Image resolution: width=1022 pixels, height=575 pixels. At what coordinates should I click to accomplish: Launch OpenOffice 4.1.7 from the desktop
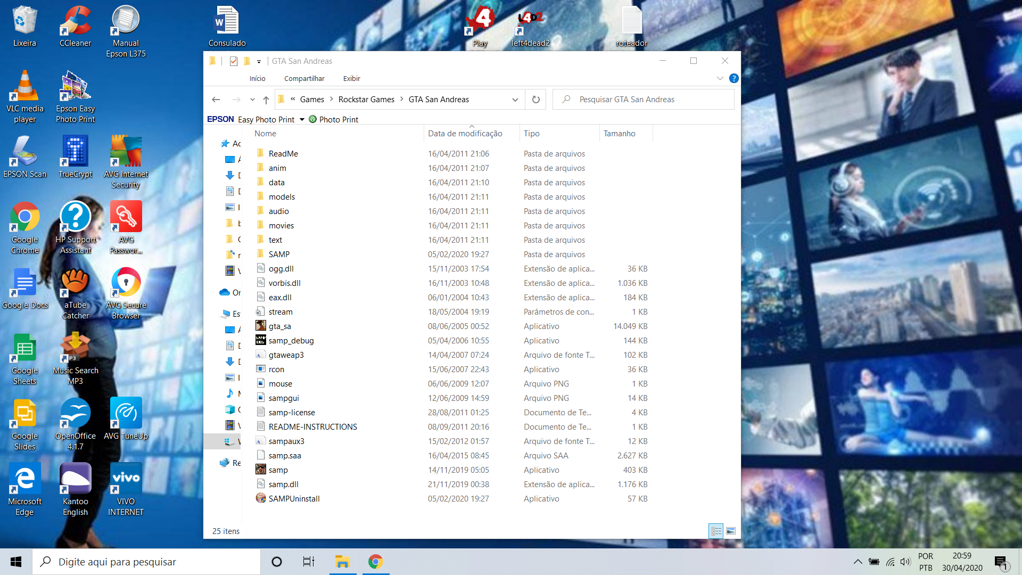coord(75,425)
